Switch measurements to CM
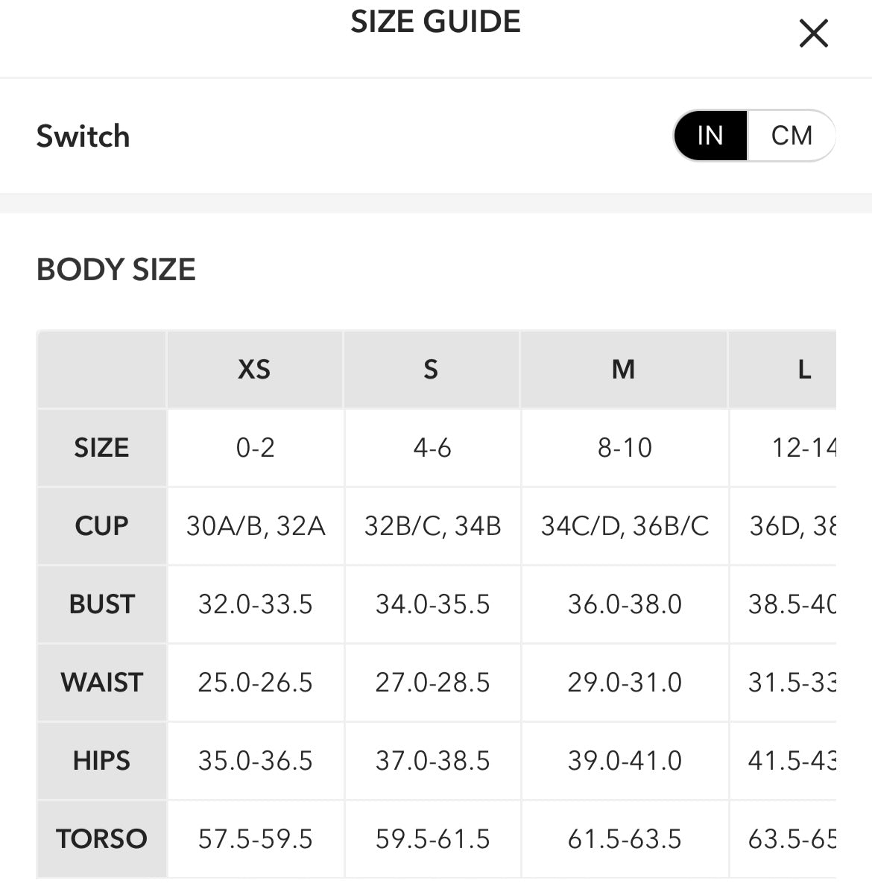 click(791, 136)
